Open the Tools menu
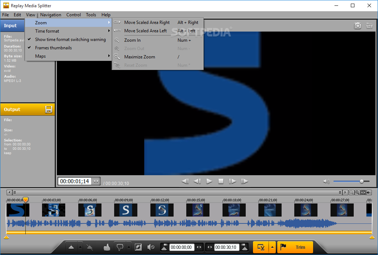This screenshot has height=255, width=378. 91,15
